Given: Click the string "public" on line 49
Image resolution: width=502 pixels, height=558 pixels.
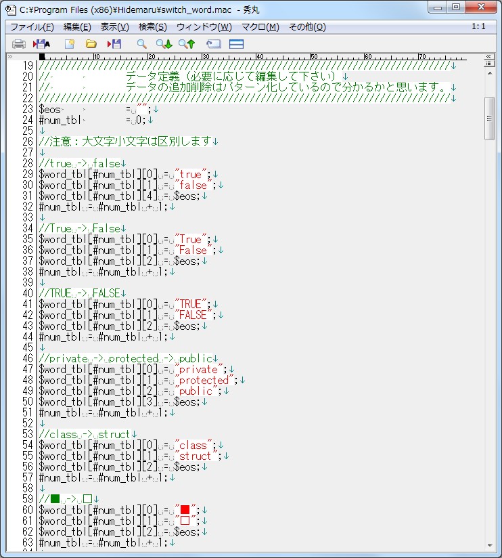Looking at the screenshot, I should point(196,391).
